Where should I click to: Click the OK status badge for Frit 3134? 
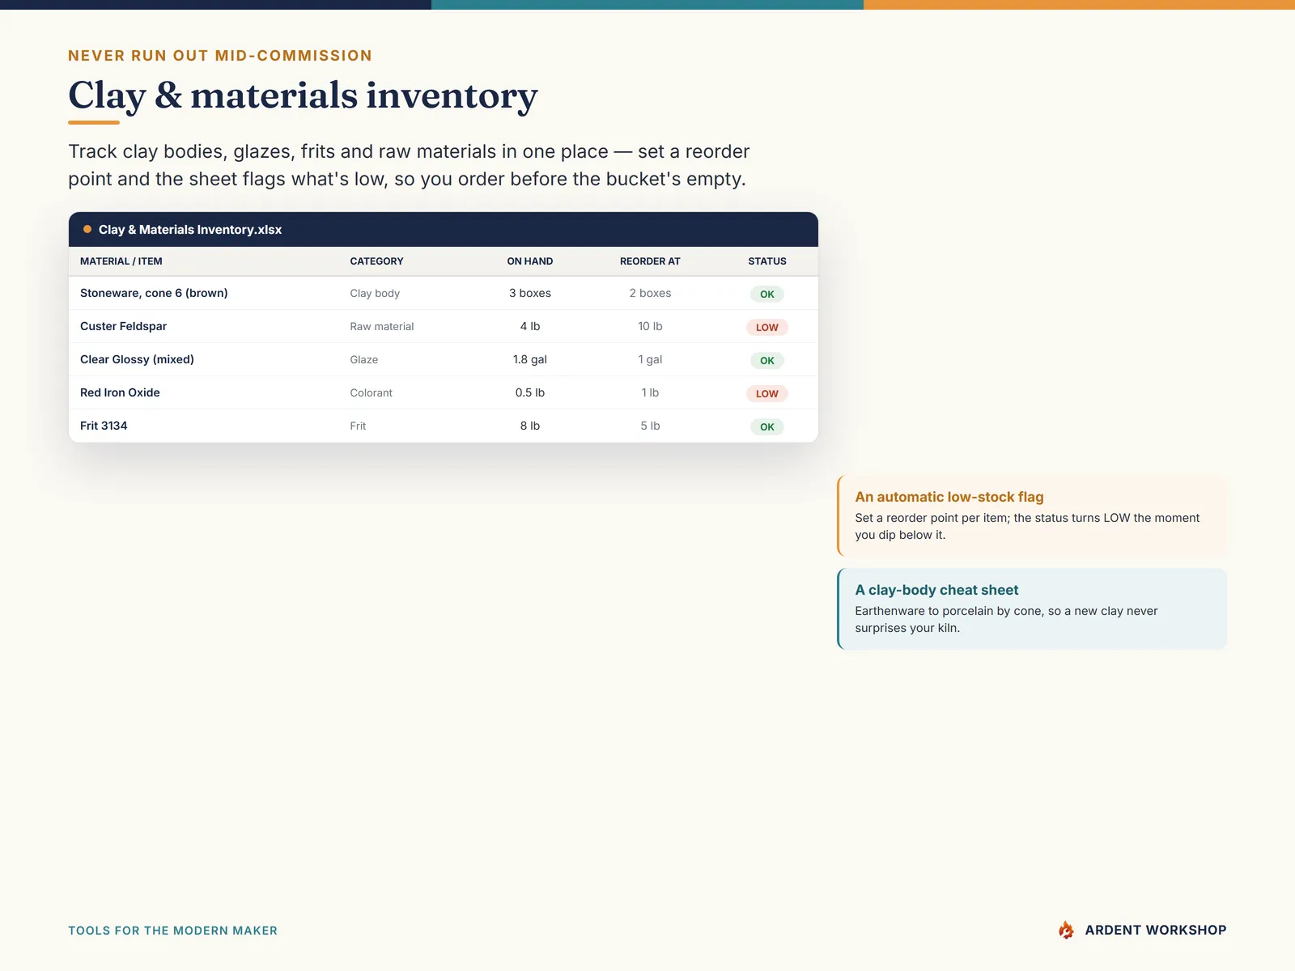(767, 427)
